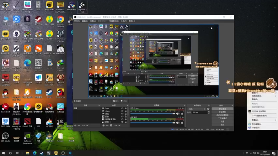Viewport: 278px width, 156px height.
Task: Click the taskbar clock showing 14:01
Action: tap(265, 153)
